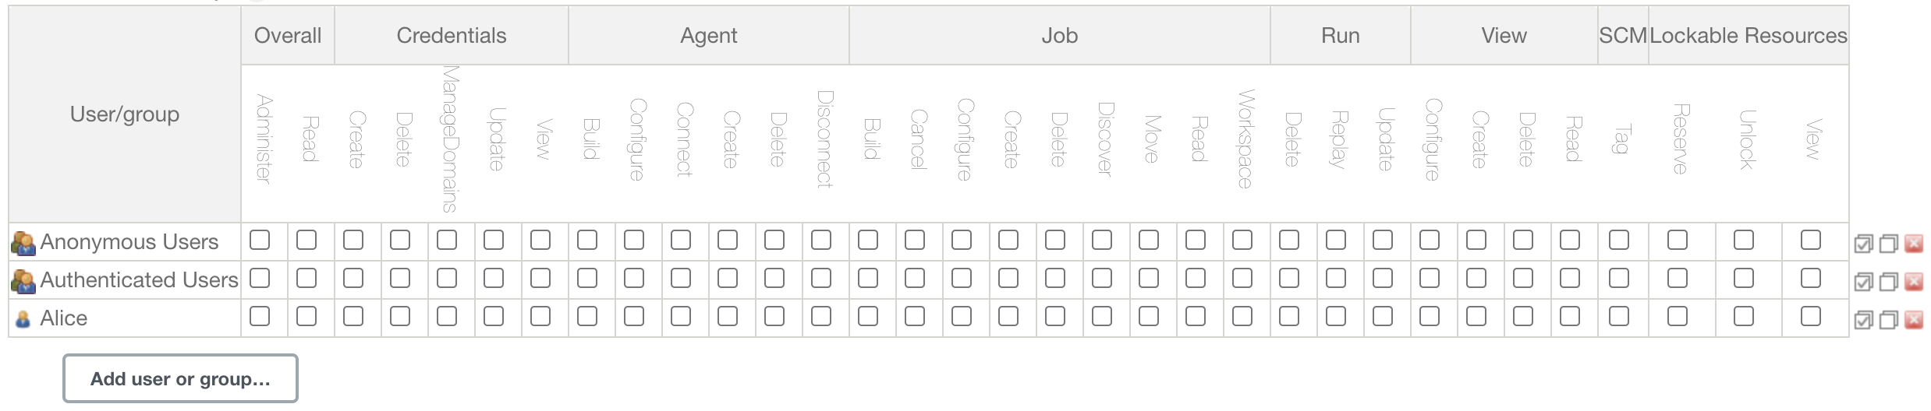Tick SCM Tag checkbox for Alice
This screenshot has height=411, width=1931.
1619,316
